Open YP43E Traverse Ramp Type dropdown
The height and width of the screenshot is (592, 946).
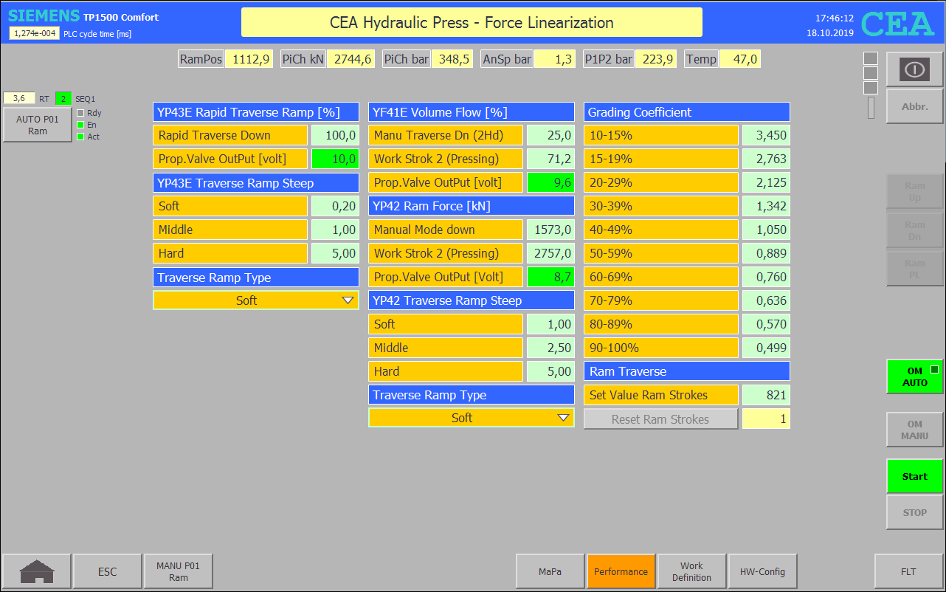[x=255, y=300]
